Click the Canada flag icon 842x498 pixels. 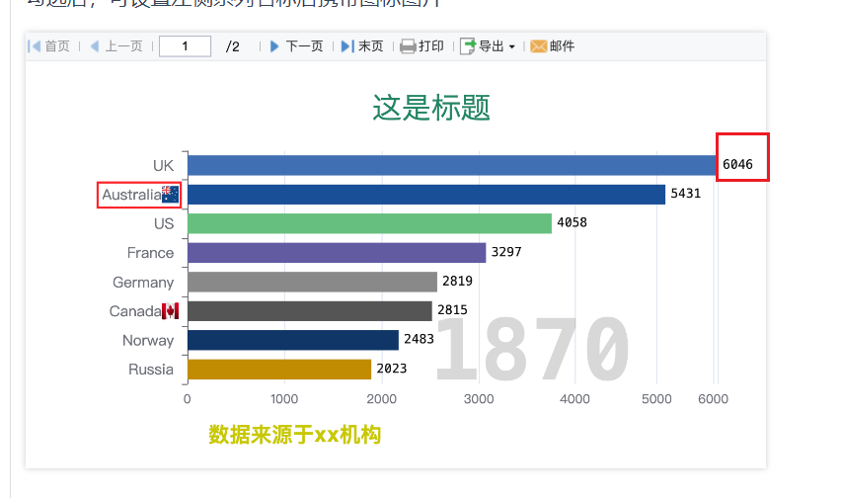coord(170,311)
